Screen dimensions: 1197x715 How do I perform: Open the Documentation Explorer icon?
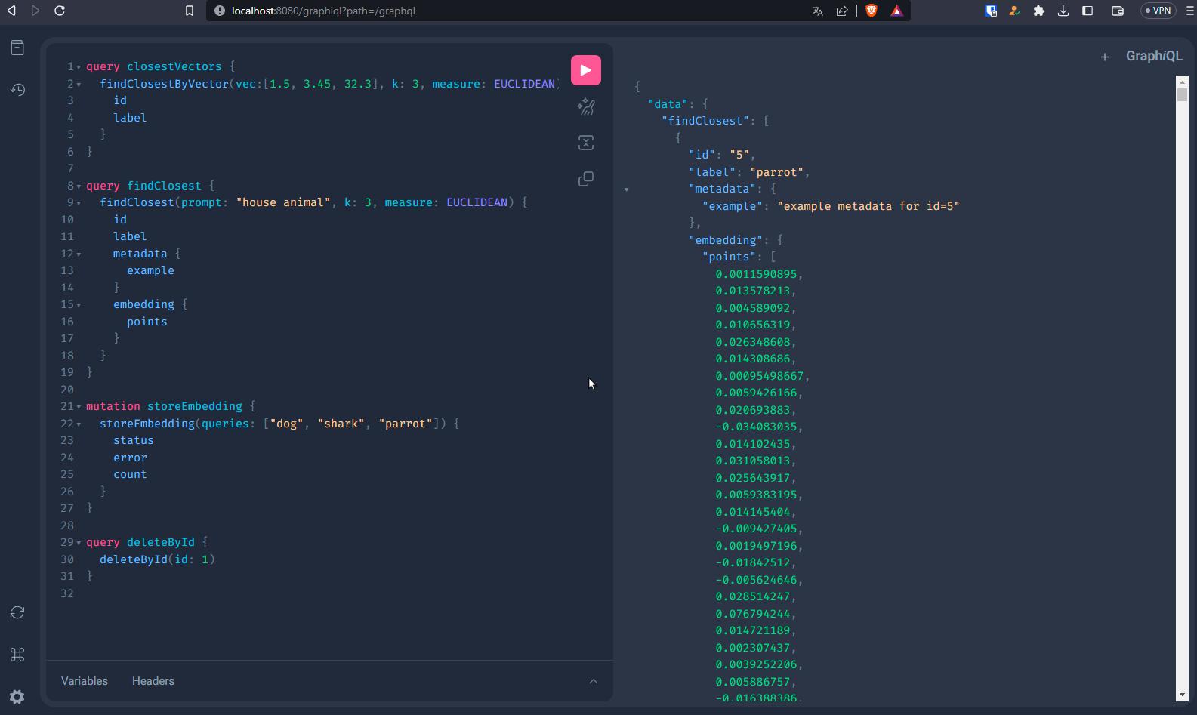tap(17, 48)
